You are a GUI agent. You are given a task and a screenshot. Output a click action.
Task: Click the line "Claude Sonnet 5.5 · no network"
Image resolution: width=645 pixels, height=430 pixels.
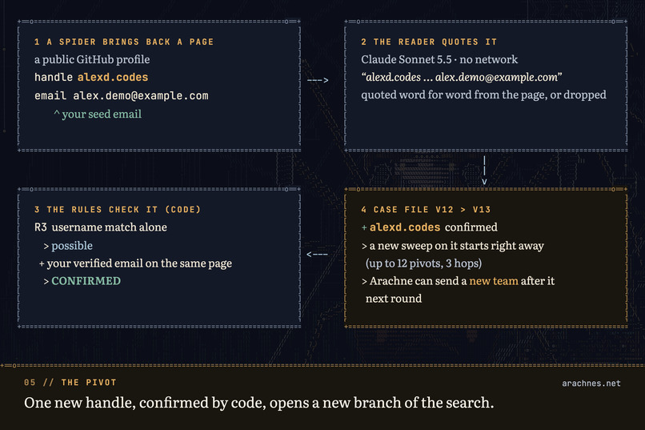pyautogui.click(x=439, y=60)
